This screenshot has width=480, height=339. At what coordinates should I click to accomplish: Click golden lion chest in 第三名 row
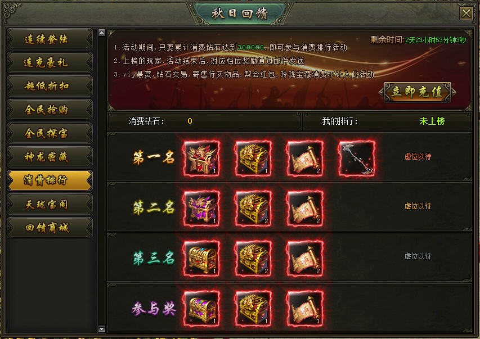tap(253, 259)
